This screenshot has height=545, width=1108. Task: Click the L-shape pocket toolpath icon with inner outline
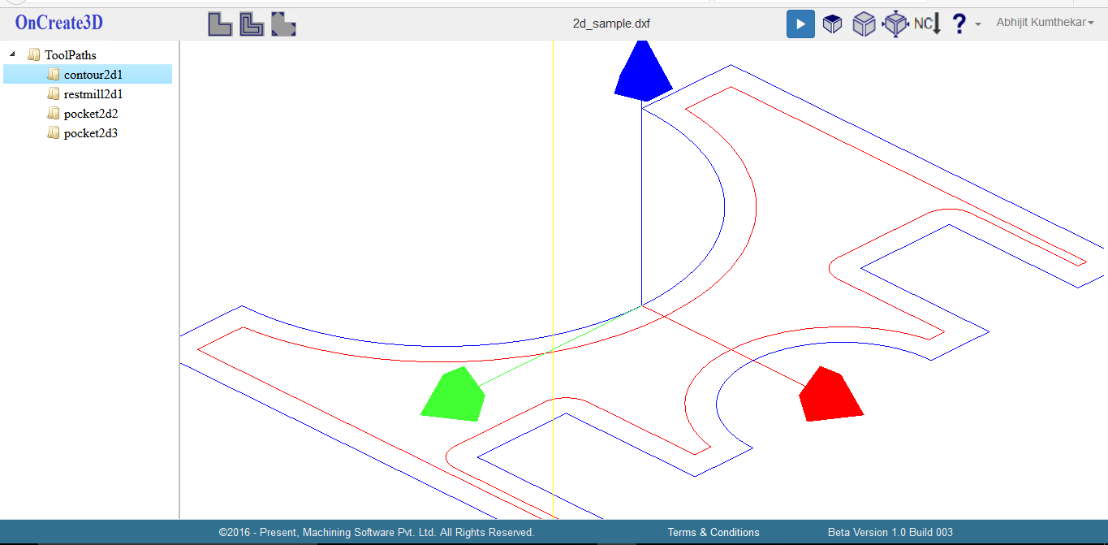(x=252, y=24)
